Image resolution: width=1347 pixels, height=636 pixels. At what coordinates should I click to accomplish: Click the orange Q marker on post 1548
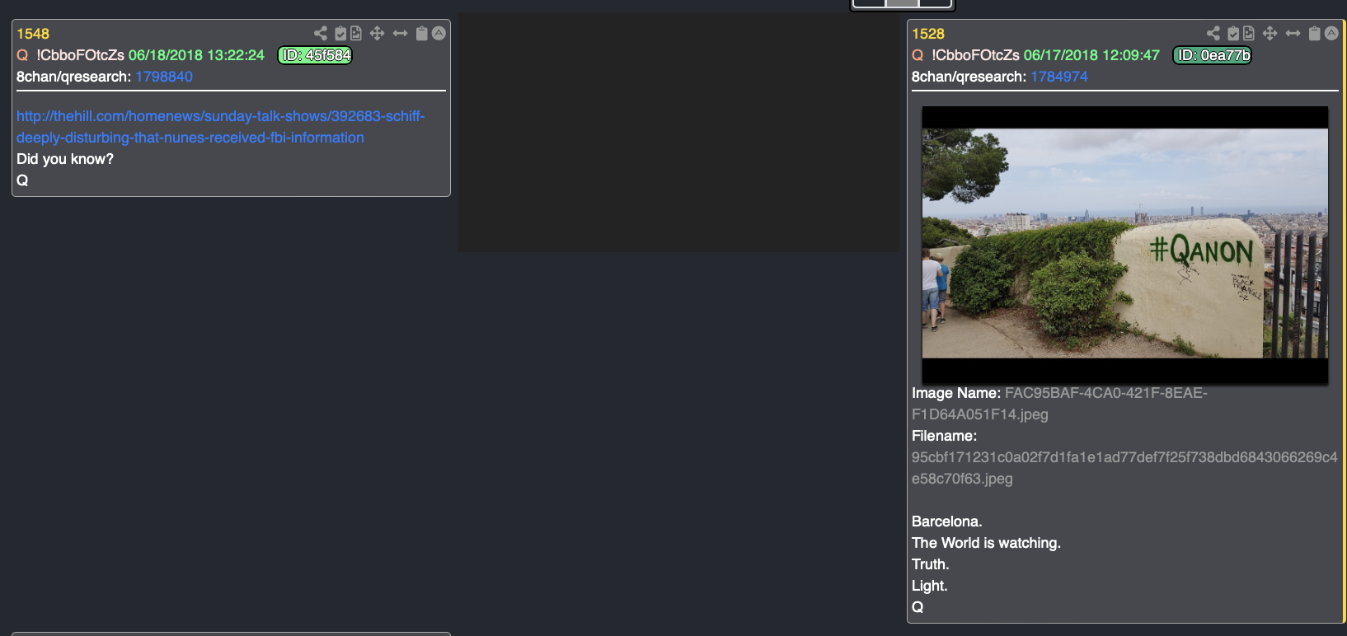tap(22, 55)
